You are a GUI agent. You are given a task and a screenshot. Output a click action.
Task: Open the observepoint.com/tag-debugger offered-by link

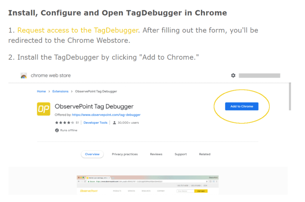pos(106,115)
